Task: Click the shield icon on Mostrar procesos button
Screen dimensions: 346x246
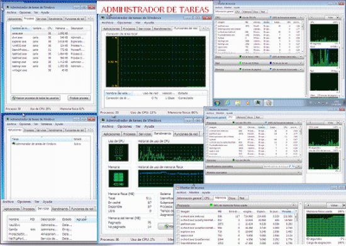Action: pos(14,98)
